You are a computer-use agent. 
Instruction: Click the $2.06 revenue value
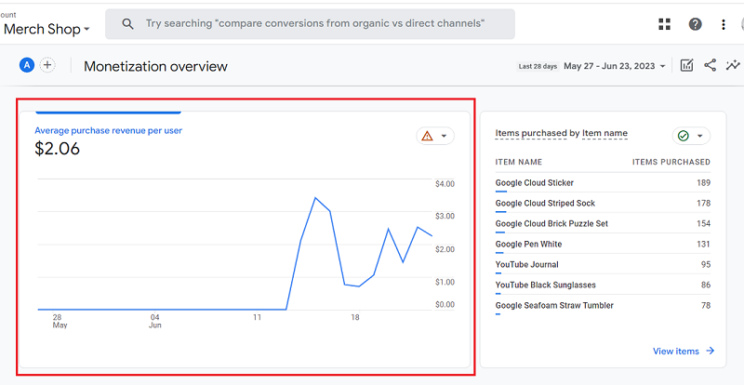(x=58, y=149)
